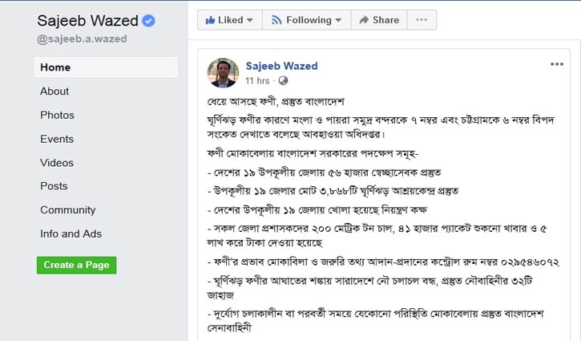581x341 pixels.
Task: Expand the Liked dropdown arrow
Action: [249, 19]
